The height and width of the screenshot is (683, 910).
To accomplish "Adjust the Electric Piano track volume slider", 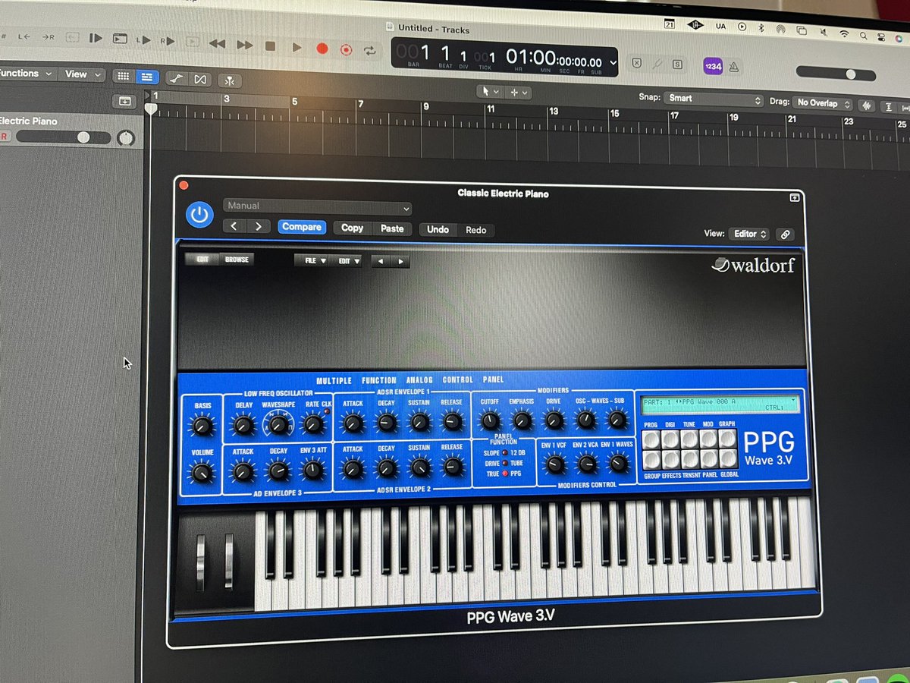I will click(x=64, y=137).
